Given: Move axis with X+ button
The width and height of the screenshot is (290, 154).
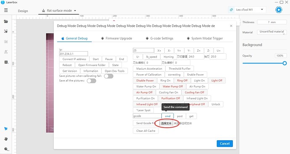Looking at the screenshot, I should (x=159, y=51).
